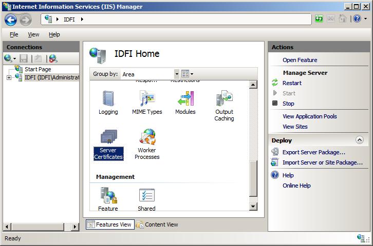Image resolution: width=373 pixels, height=246 pixels.
Task: Click the View Sites link
Action: 295,127
